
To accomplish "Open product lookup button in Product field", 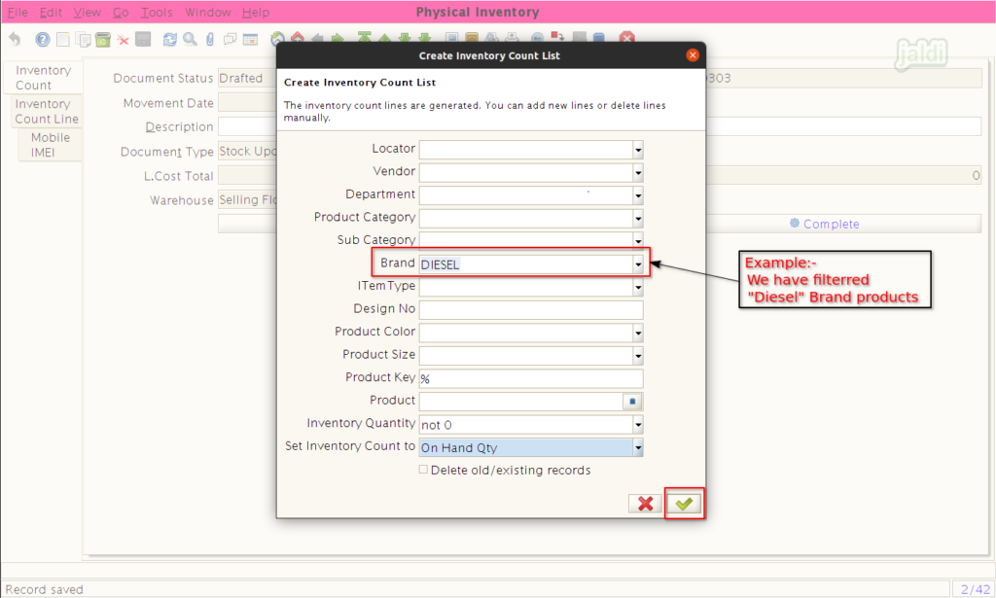I will click(x=632, y=402).
